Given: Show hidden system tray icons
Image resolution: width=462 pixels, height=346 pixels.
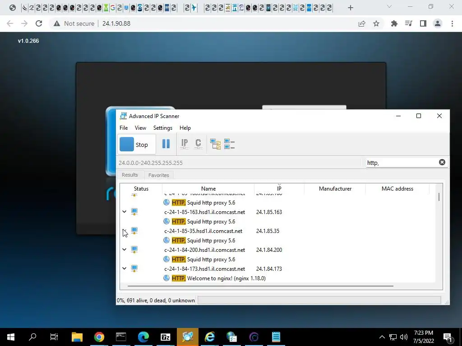Looking at the screenshot, I should (382, 337).
